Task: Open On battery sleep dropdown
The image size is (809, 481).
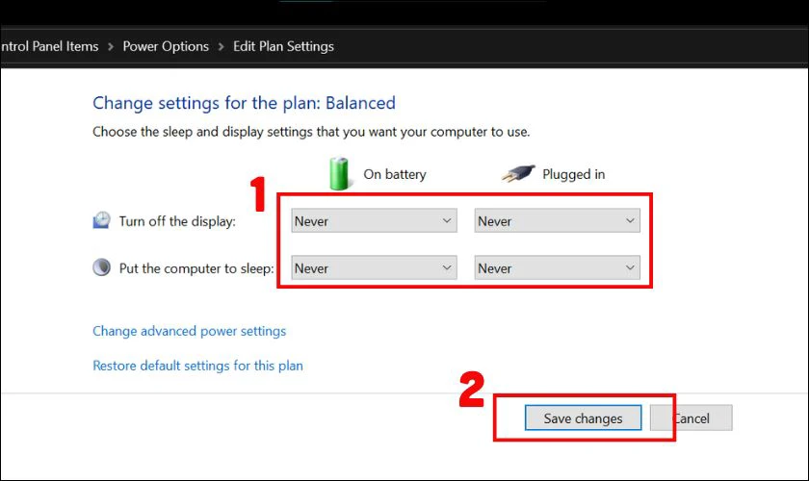Action: point(374,268)
